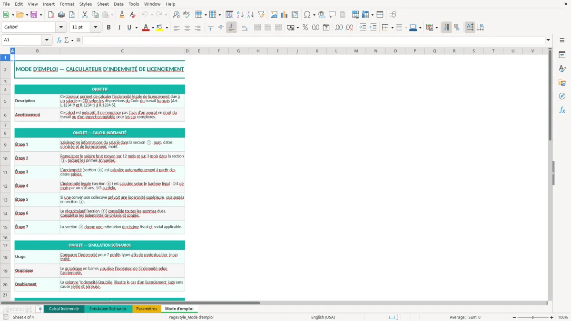Expand the Name Box dropdown
The width and height of the screenshot is (571, 321).
pos(47,40)
